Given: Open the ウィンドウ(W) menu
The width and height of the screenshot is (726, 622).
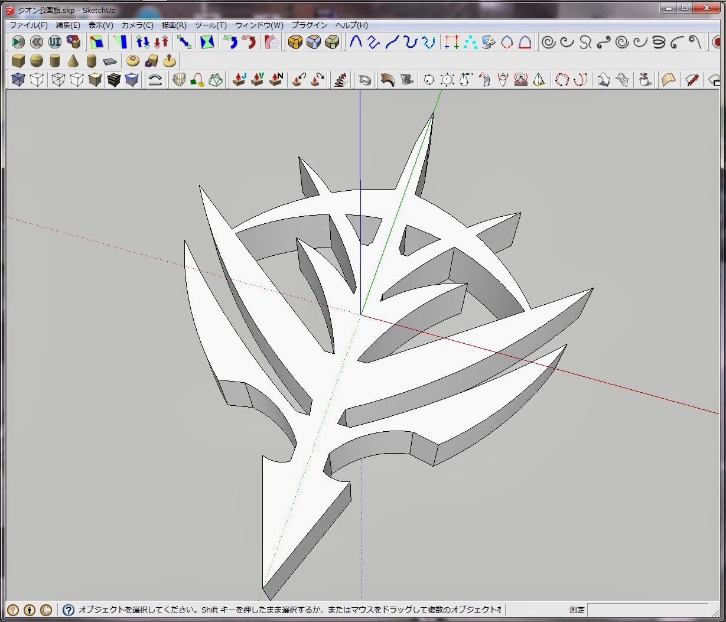Looking at the screenshot, I should click(259, 25).
